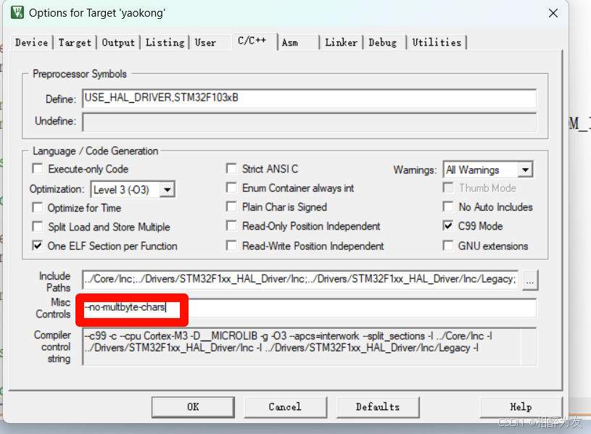Enable Strict ANSI C checkbox
Viewport: 591px width, 434px height.
[x=231, y=168]
